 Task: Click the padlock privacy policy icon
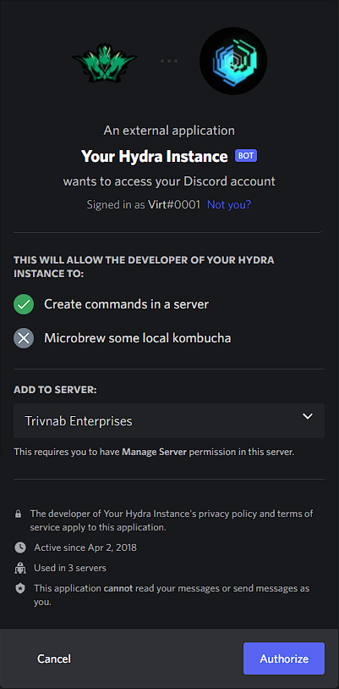coord(18,514)
